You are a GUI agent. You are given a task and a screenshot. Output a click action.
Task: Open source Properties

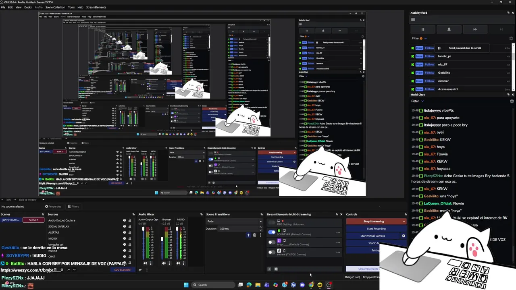[x=53, y=207]
